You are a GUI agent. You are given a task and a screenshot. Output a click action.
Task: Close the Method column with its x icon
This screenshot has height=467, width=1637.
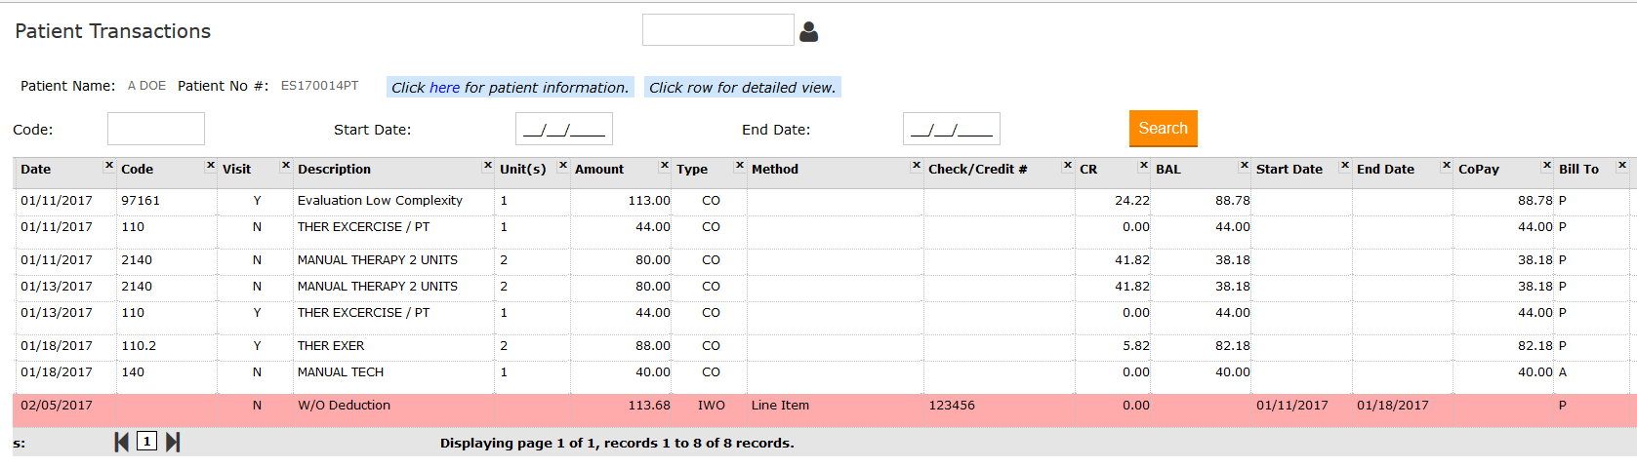[x=916, y=166]
